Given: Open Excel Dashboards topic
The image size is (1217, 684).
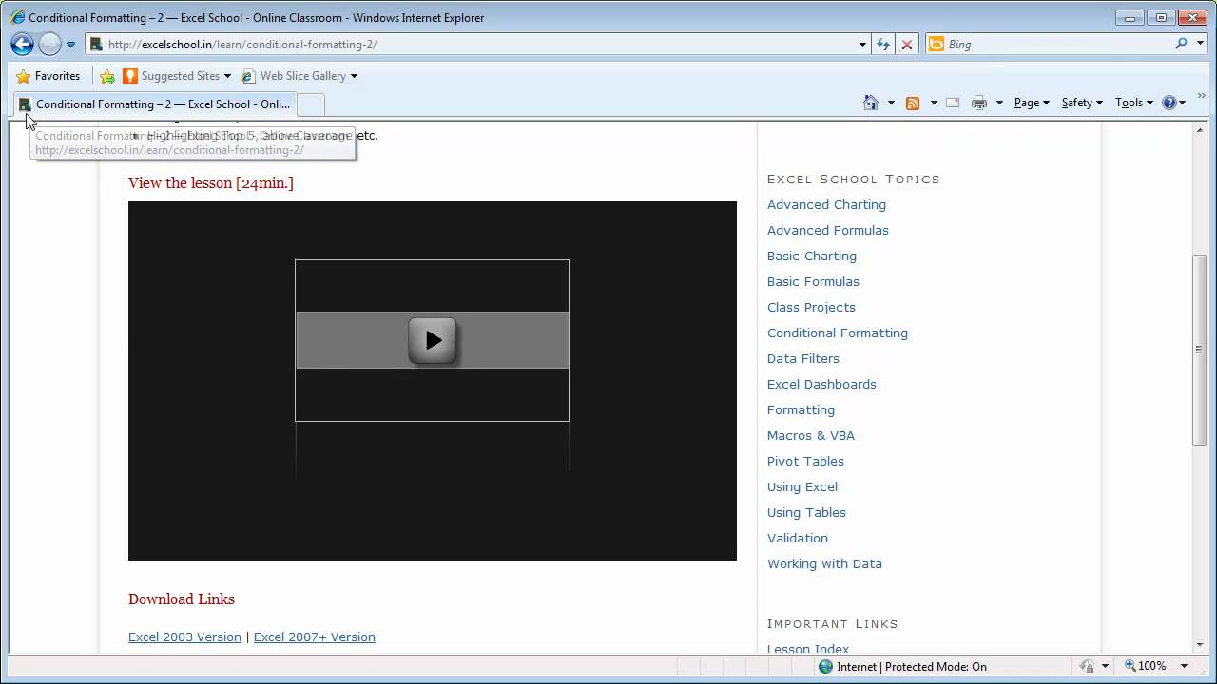Looking at the screenshot, I should tap(821, 384).
